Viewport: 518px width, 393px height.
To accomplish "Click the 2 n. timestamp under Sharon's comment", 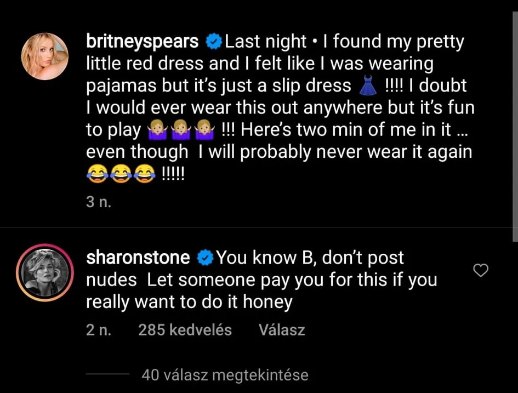I will click(x=99, y=329).
